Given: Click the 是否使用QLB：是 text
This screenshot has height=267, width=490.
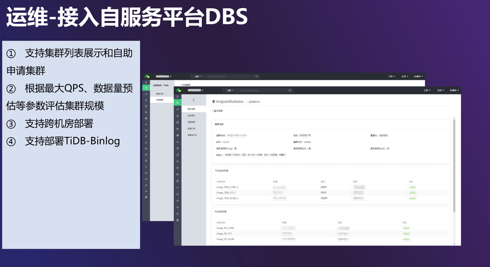Looking at the screenshot, I should 302,149.
